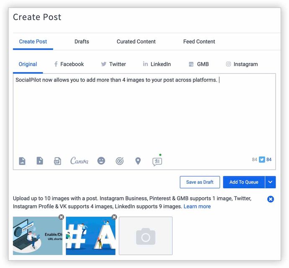The height and width of the screenshot is (268, 289).
Task: Open Canva design integration
Action: click(x=79, y=161)
